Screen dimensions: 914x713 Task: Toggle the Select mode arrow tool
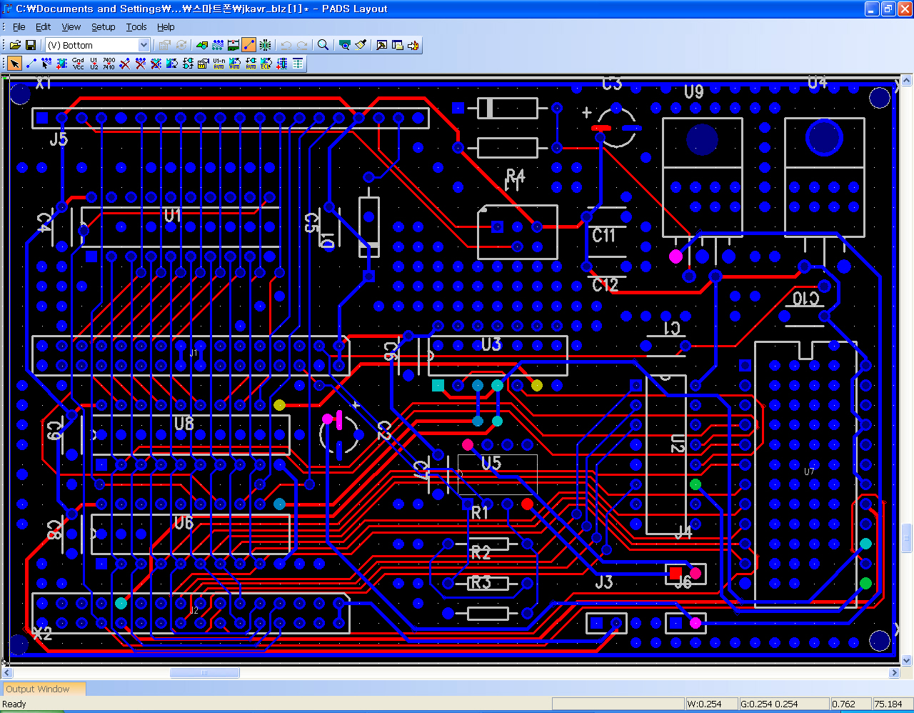[x=15, y=64]
